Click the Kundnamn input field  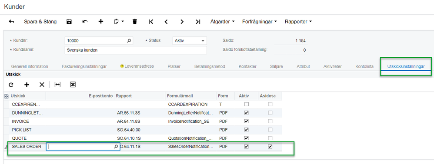pyautogui.click(x=135, y=50)
